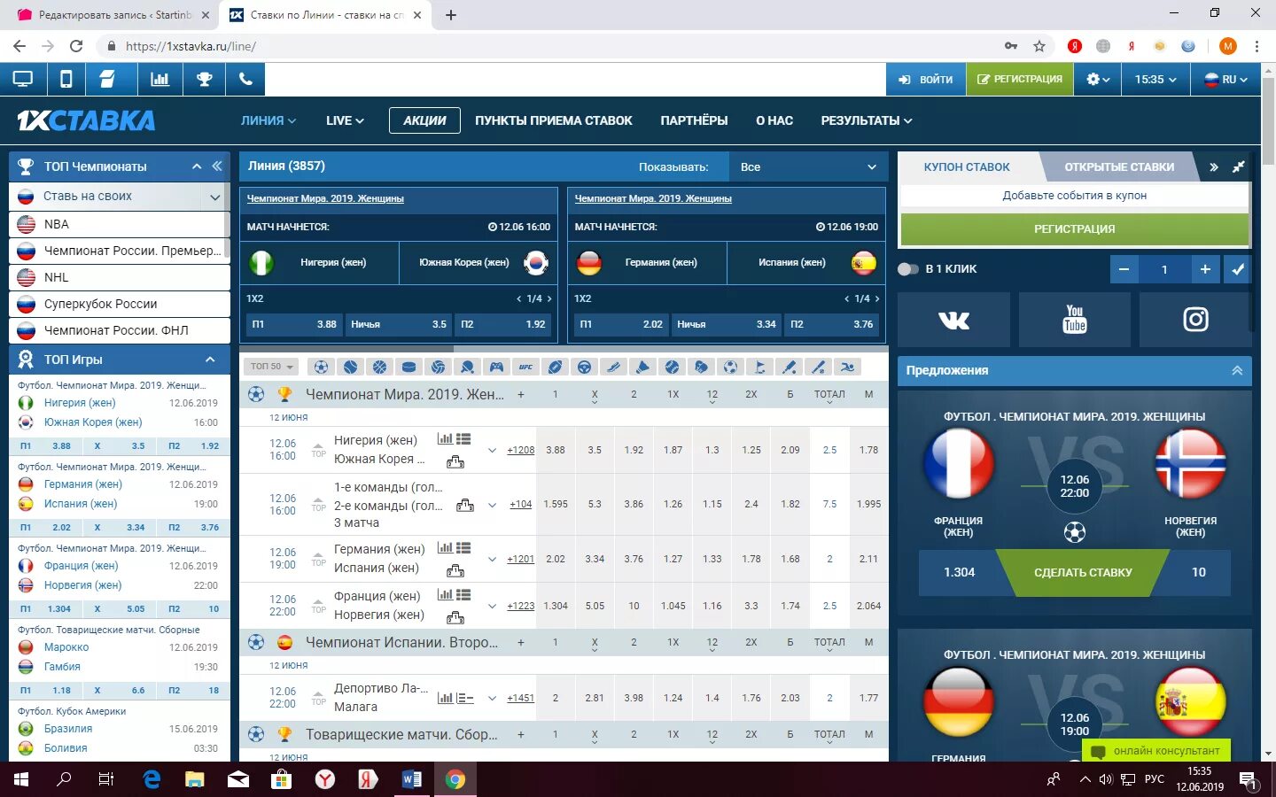
Task: Pick the 10 odds in Франция Норвегия offer
Action: [x=1198, y=572]
